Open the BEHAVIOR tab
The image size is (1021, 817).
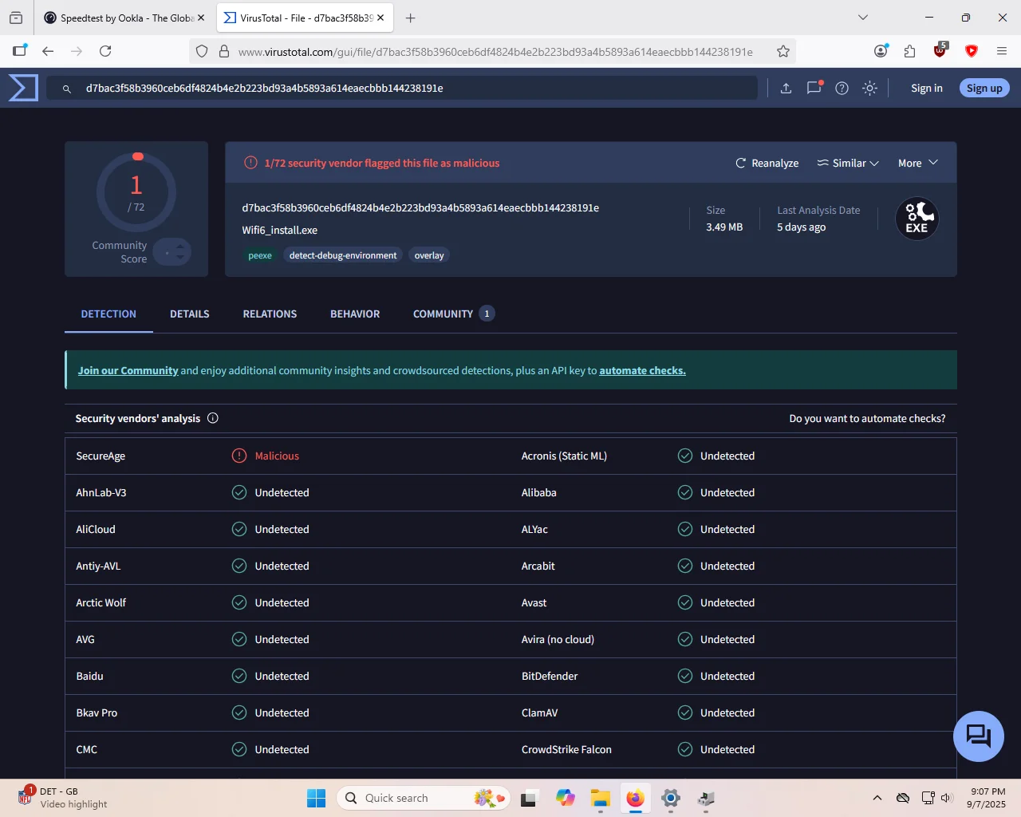(x=355, y=314)
